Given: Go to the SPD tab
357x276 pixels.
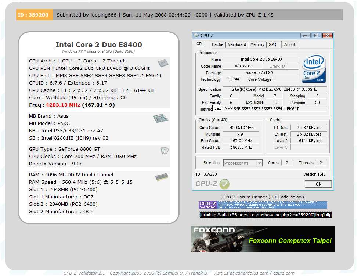Looking at the screenshot, I should pyautogui.click(x=273, y=44).
